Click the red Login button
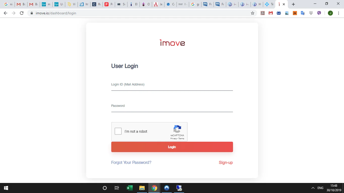This screenshot has height=193, width=344. pyautogui.click(x=172, y=147)
